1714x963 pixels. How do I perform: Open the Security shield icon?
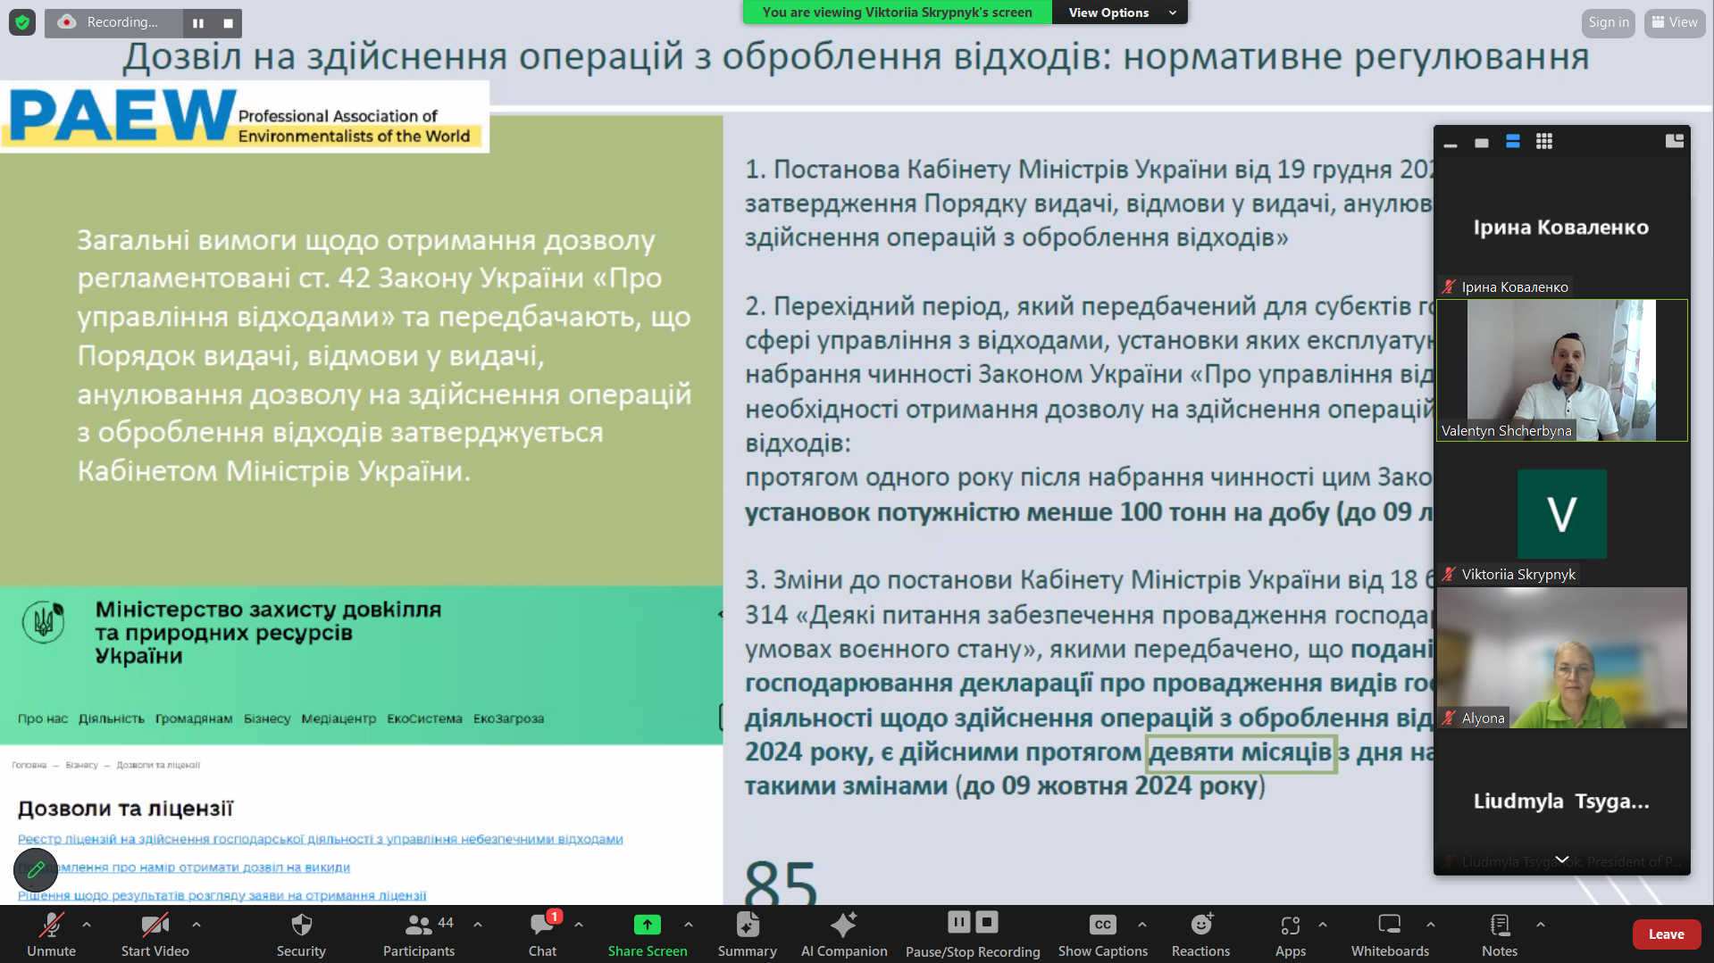click(x=301, y=926)
